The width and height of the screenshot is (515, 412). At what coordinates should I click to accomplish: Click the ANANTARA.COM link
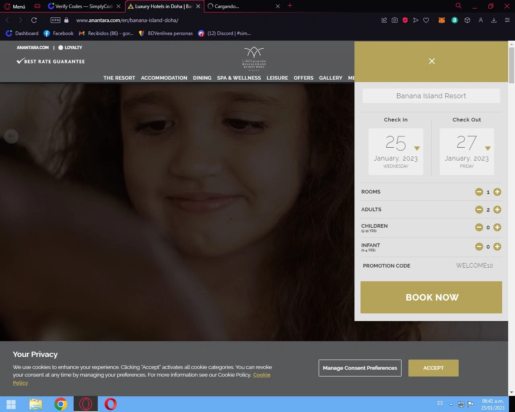(x=33, y=47)
